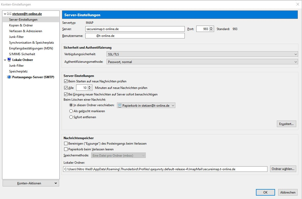Check Bereinigen (Expunge) des Posteingangs option
Viewport: 302px width, 199px height.
coord(66,144)
